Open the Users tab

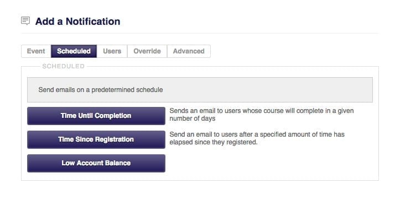coord(112,51)
